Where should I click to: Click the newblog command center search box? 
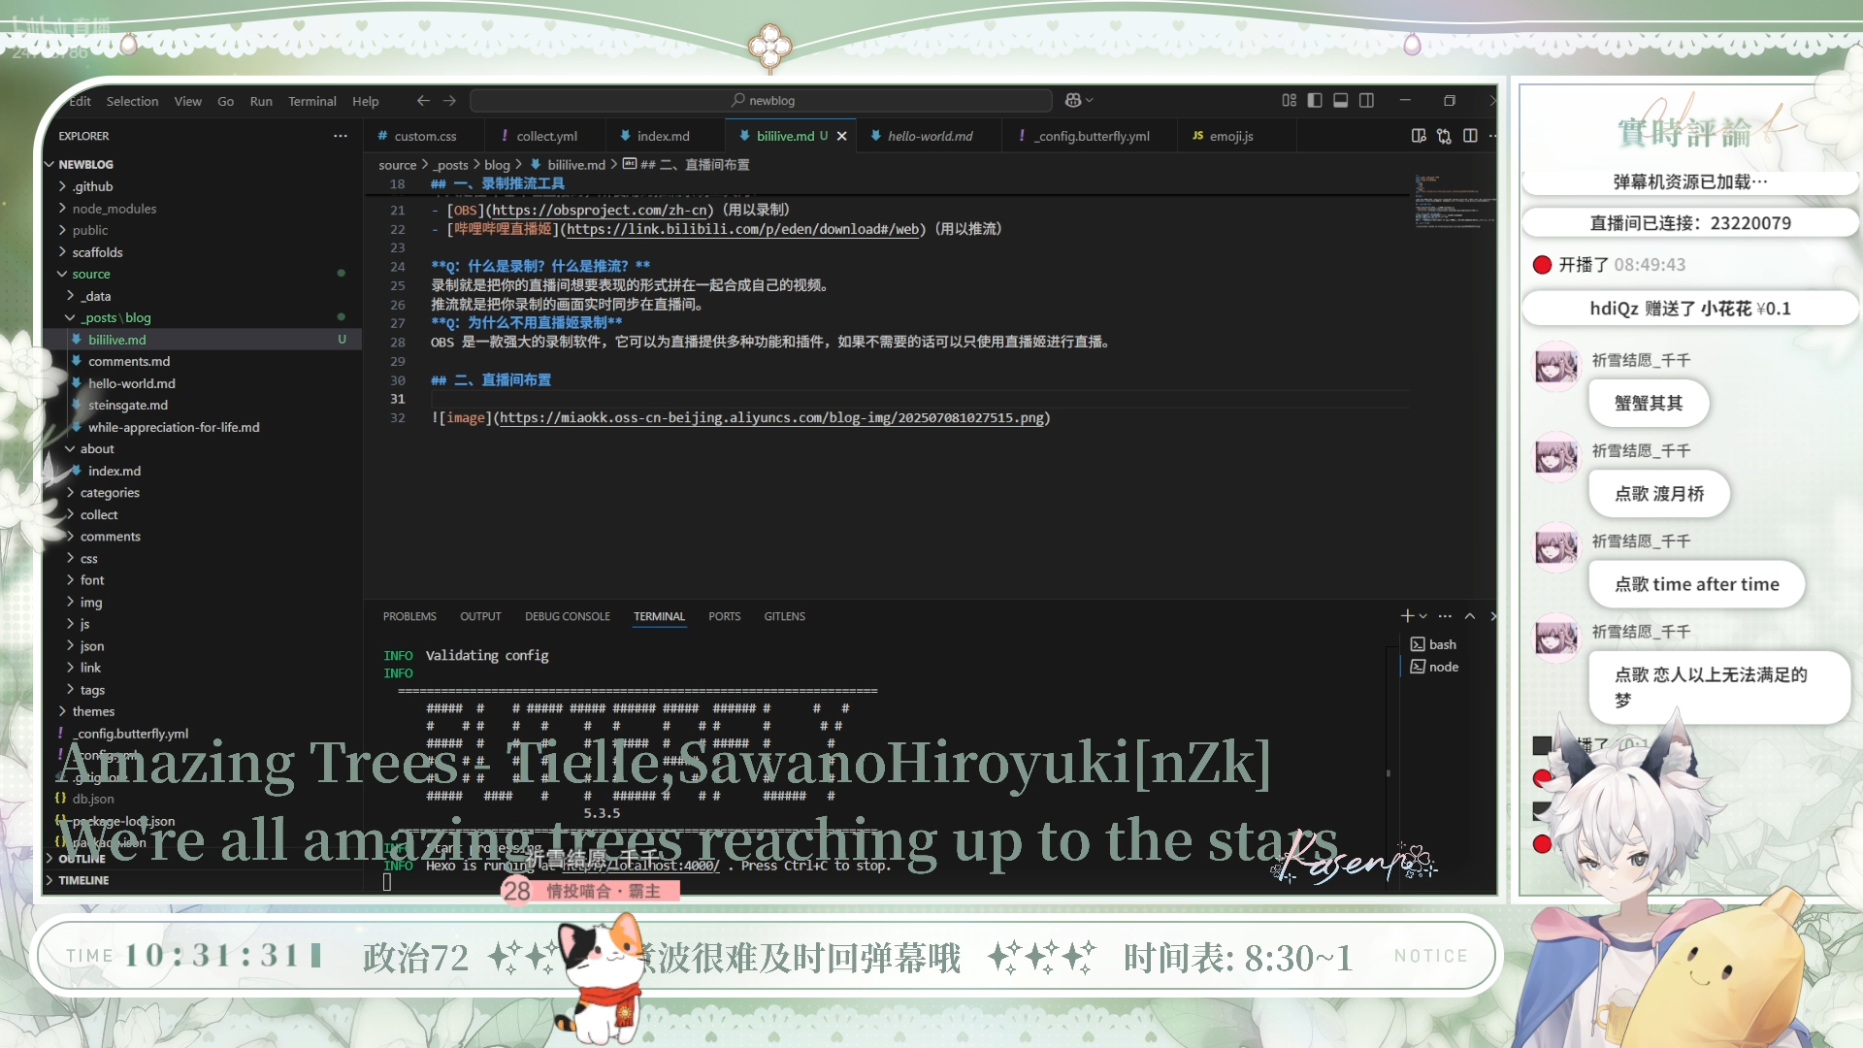[762, 101]
